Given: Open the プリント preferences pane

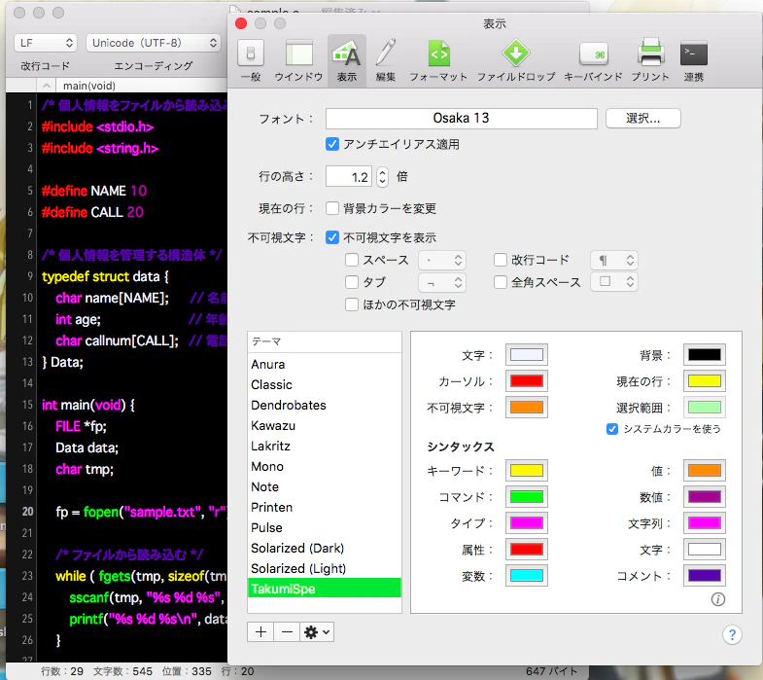Looking at the screenshot, I should (650, 60).
